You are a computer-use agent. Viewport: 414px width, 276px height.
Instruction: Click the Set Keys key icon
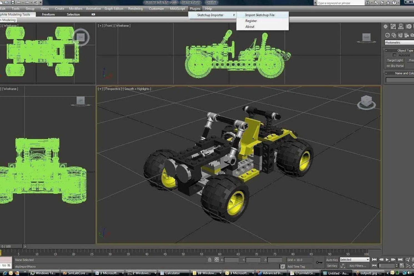(x=319, y=262)
